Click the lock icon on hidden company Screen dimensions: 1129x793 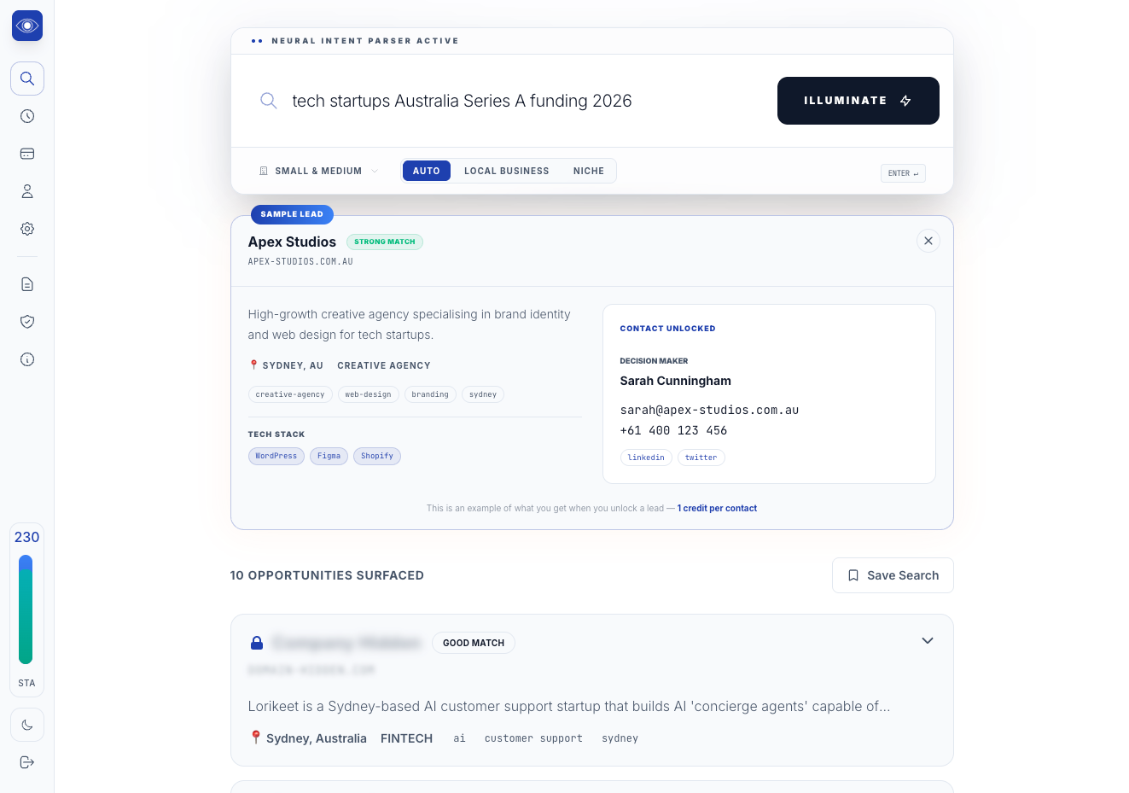tap(257, 643)
